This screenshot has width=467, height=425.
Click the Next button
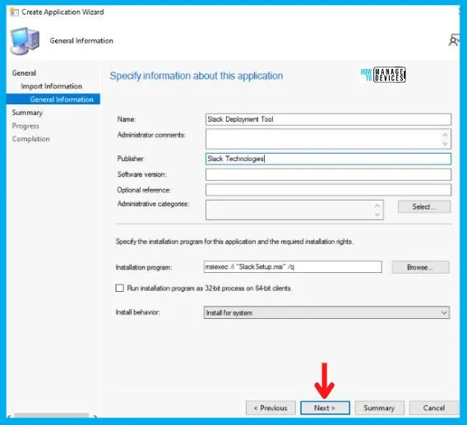(x=325, y=408)
